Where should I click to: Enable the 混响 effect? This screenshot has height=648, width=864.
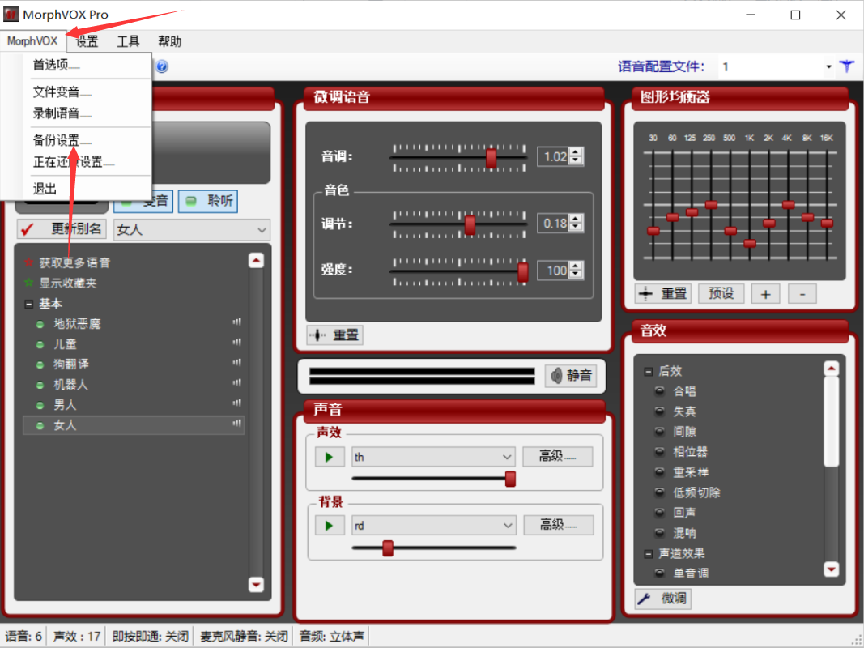(659, 533)
